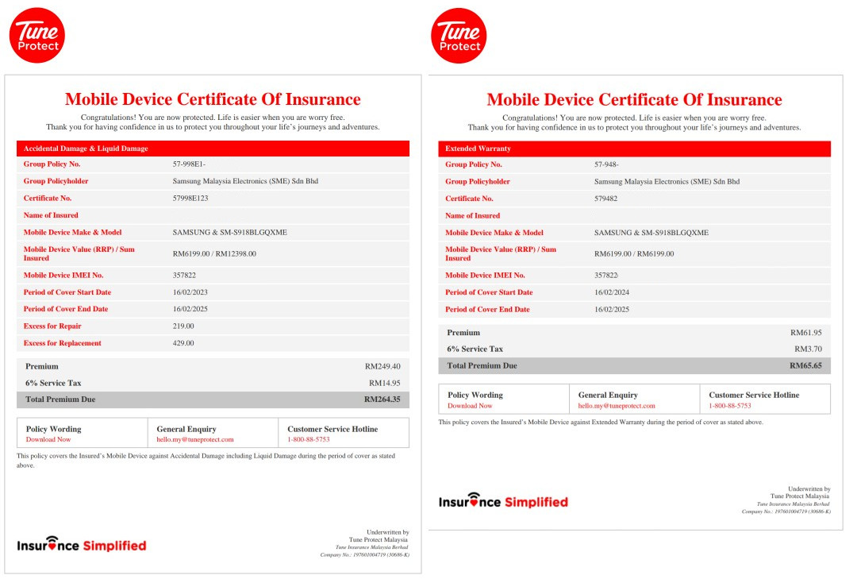Click the 'Excess for Repair' label

[x=52, y=326]
